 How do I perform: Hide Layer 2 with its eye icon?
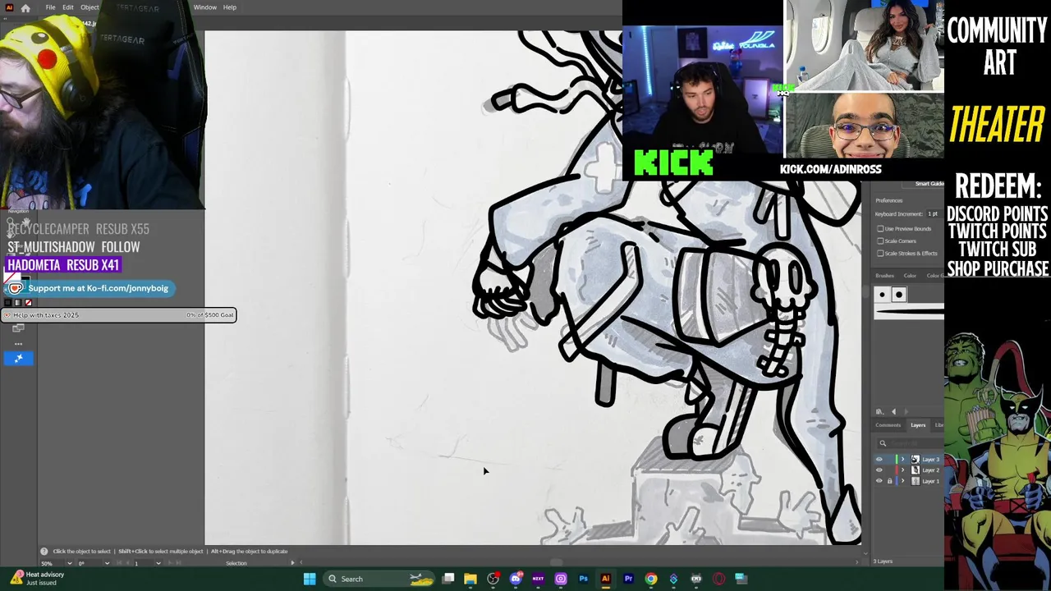point(879,470)
